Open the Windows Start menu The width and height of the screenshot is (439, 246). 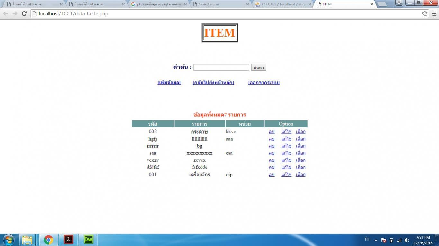pos(8,240)
